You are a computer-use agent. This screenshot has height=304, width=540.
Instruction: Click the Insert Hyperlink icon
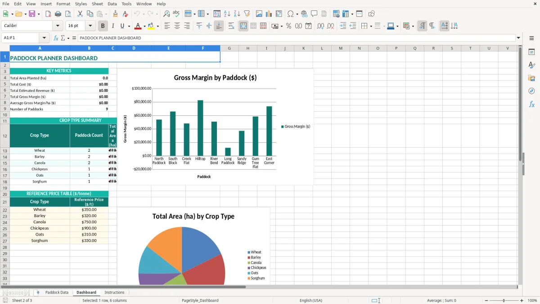[x=305, y=14]
